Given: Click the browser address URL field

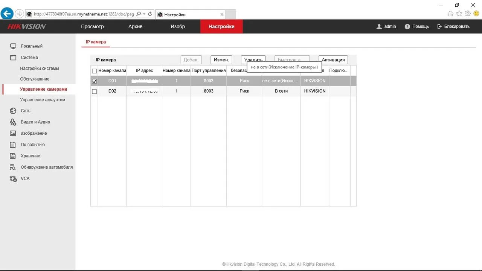Looking at the screenshot, I should [84, 14].
